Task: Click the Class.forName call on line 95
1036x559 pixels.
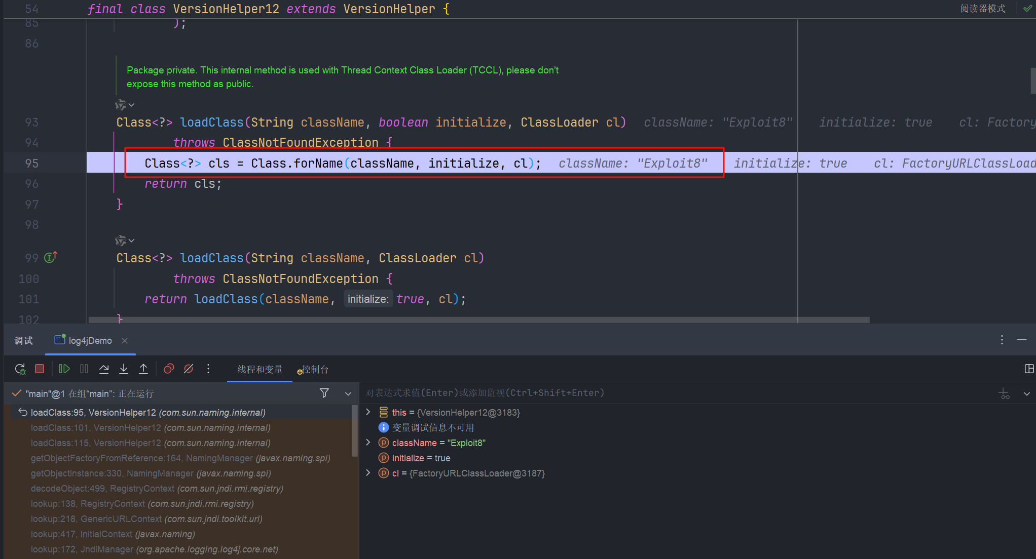Action: pos(396,163)
